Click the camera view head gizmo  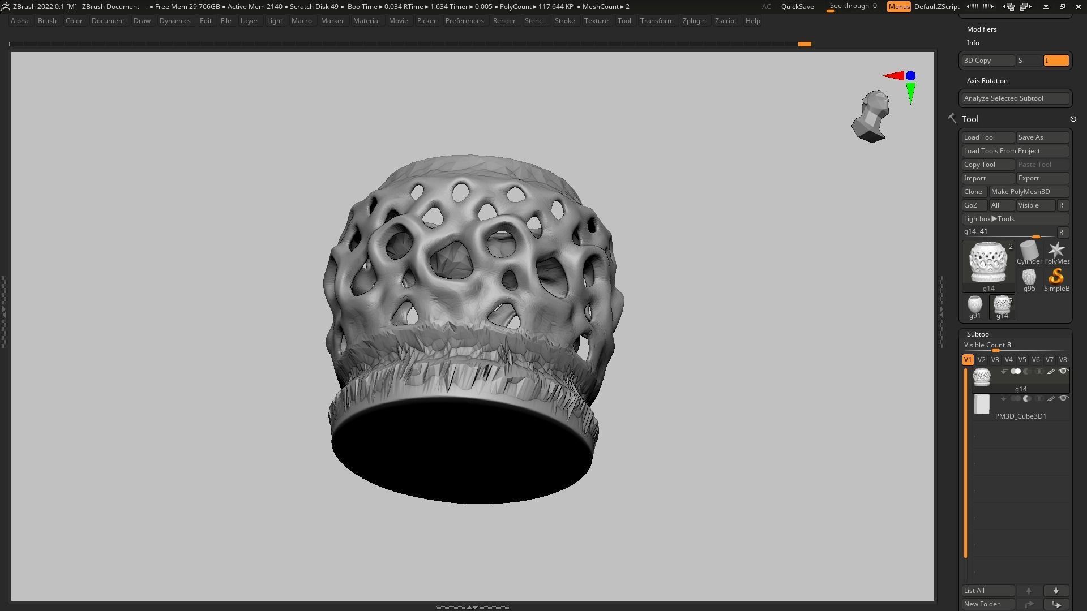click(x=871, y=117)
